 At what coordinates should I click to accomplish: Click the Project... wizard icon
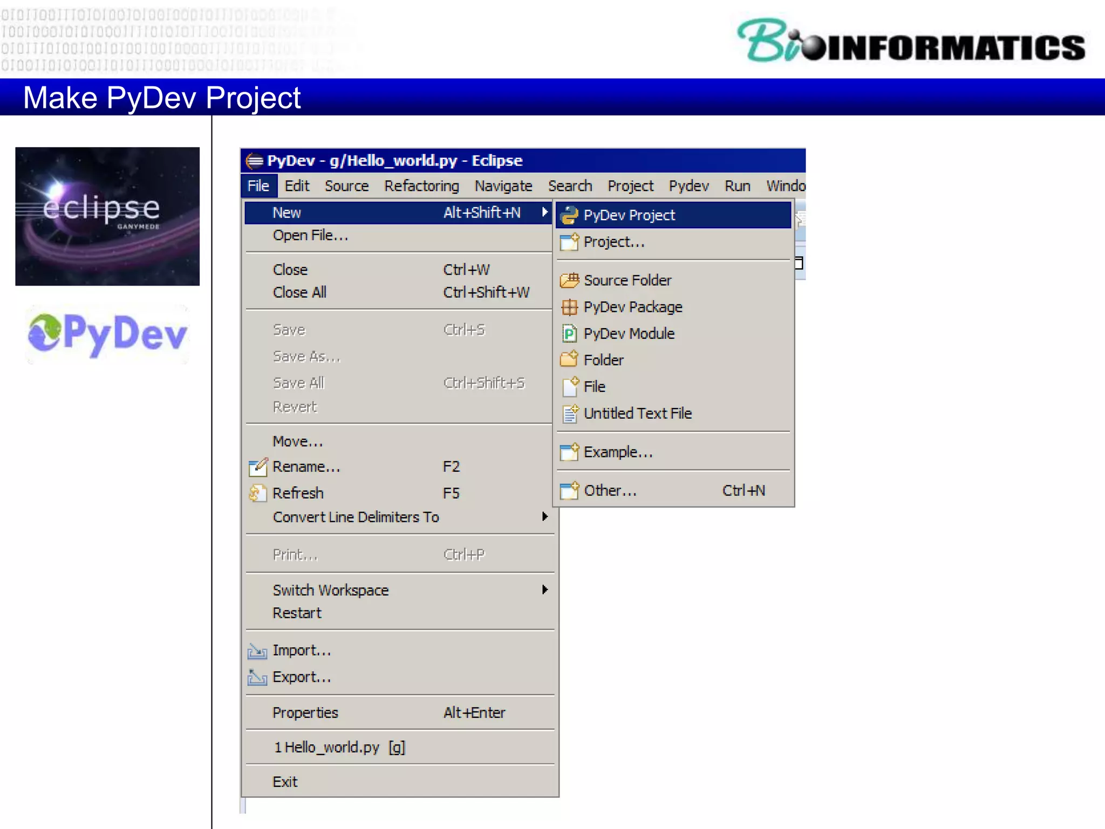(569, 242)
